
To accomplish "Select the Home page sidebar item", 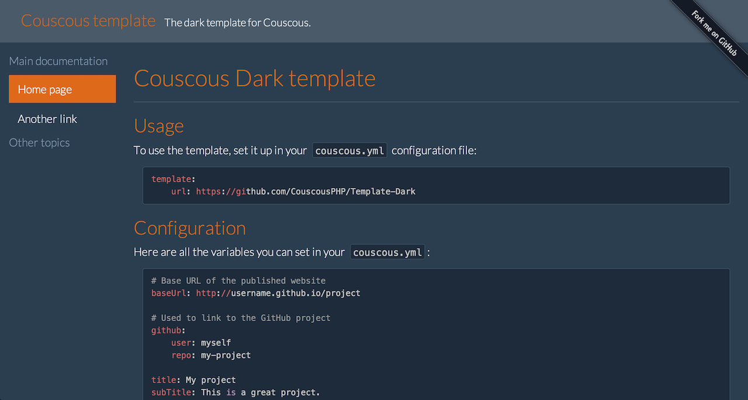I will (x=63, y=89).
